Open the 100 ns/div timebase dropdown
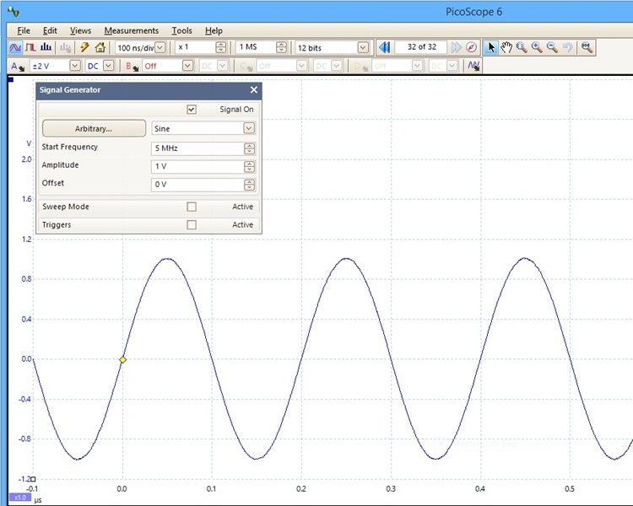Image resolution: width=633 pixels, height=506 pixels. [160, 47]
